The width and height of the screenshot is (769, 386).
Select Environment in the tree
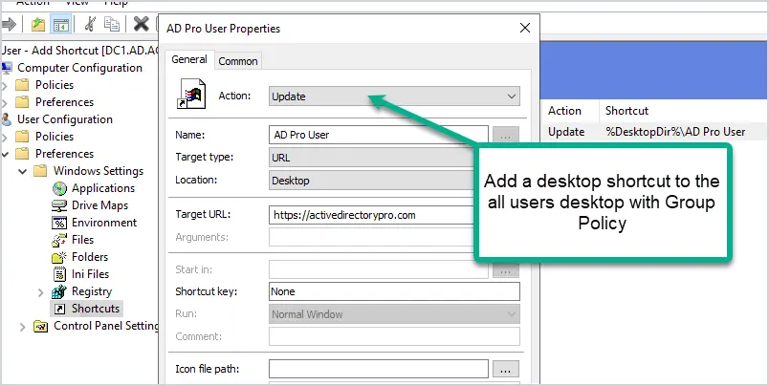pos(104,223)
